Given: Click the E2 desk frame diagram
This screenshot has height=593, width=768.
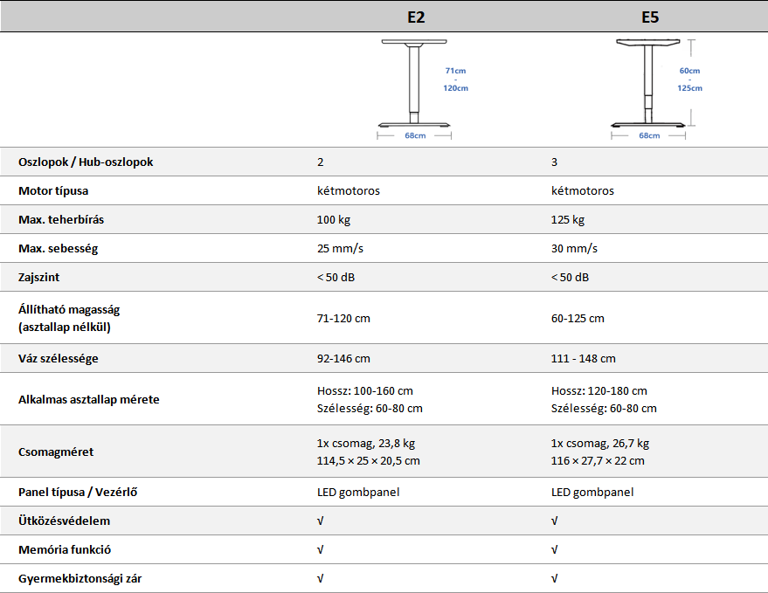Looking at the screenshot, I should [x=416, y=87].
